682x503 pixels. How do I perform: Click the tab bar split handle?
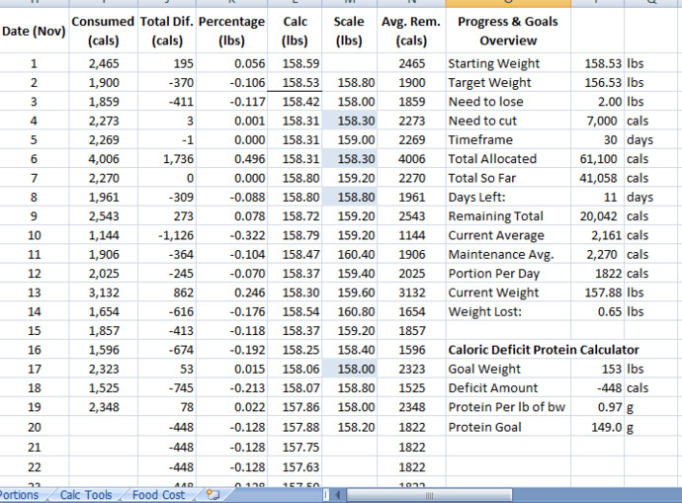pos(326,495)
